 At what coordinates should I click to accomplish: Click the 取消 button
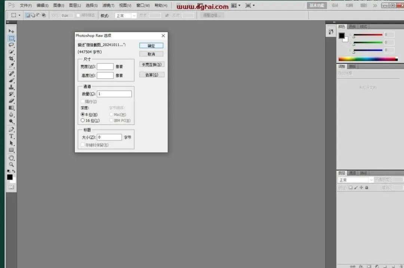(x=151, y=54)
